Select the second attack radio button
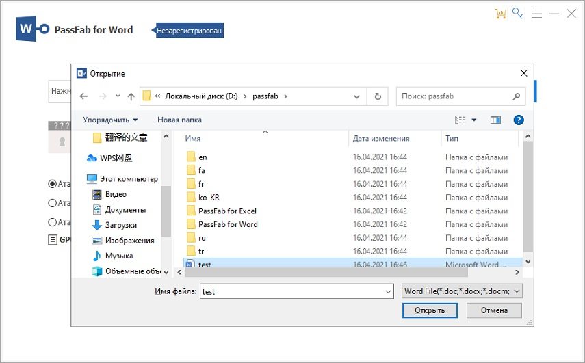 pyautogui.click(x=53, y=203)
